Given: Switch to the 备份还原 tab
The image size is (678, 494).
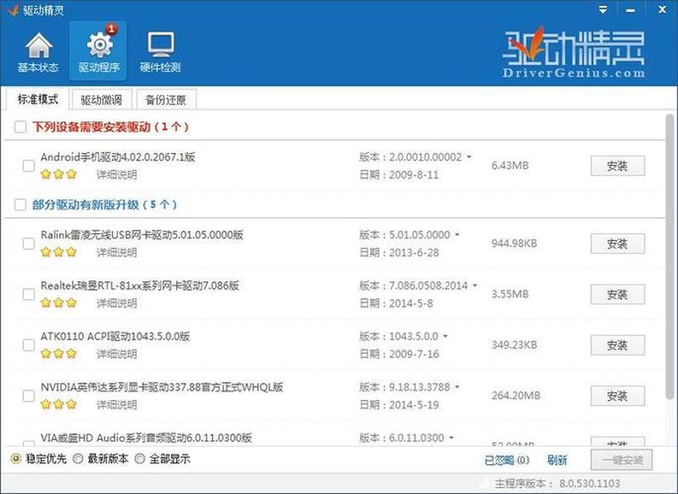Looking at the screenshot, I should pyautogui.click(x=166, y=100).
